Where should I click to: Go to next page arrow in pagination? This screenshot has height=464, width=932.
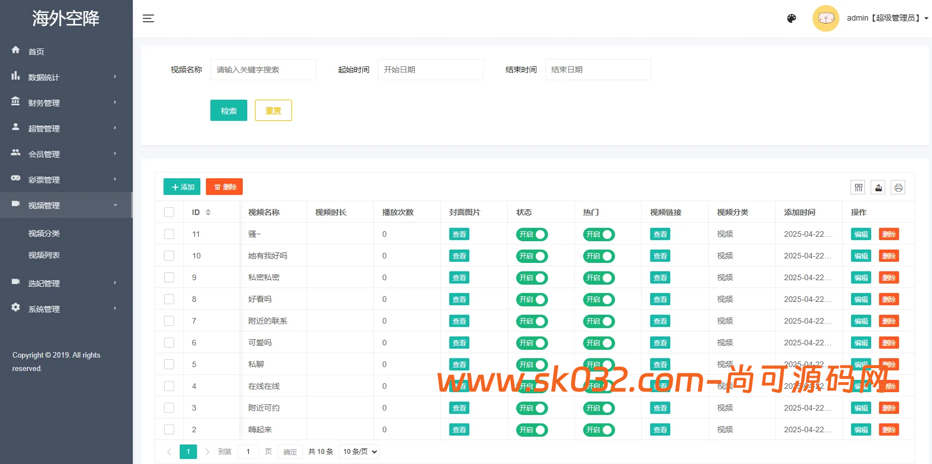(207, 452)
